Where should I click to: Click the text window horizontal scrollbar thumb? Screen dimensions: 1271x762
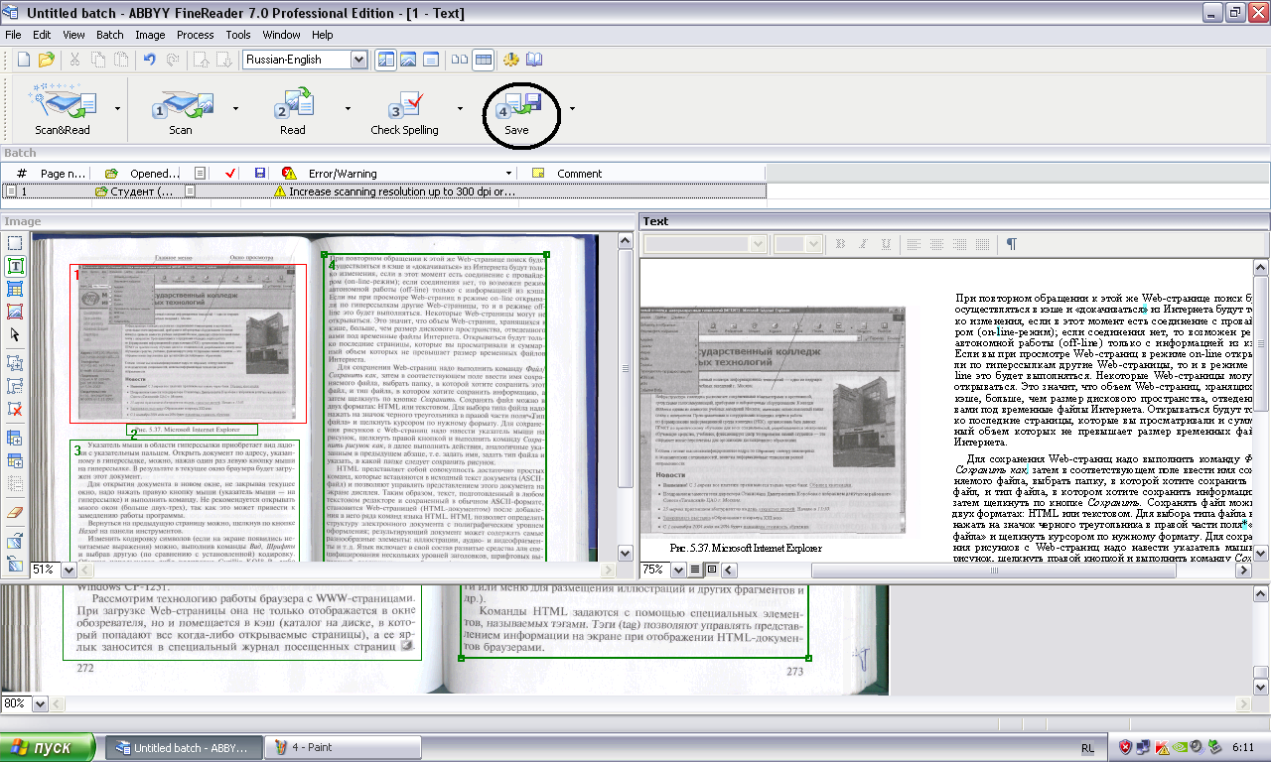click(994, 570)
